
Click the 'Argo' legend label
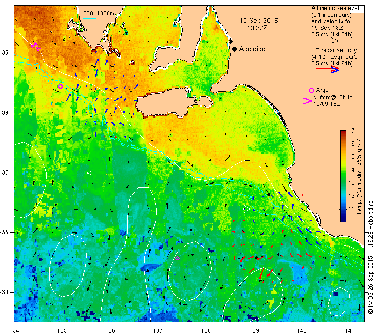[x=322, y=90]
